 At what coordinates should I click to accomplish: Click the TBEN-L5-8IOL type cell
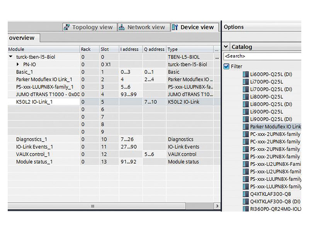(x=190, y=57)
